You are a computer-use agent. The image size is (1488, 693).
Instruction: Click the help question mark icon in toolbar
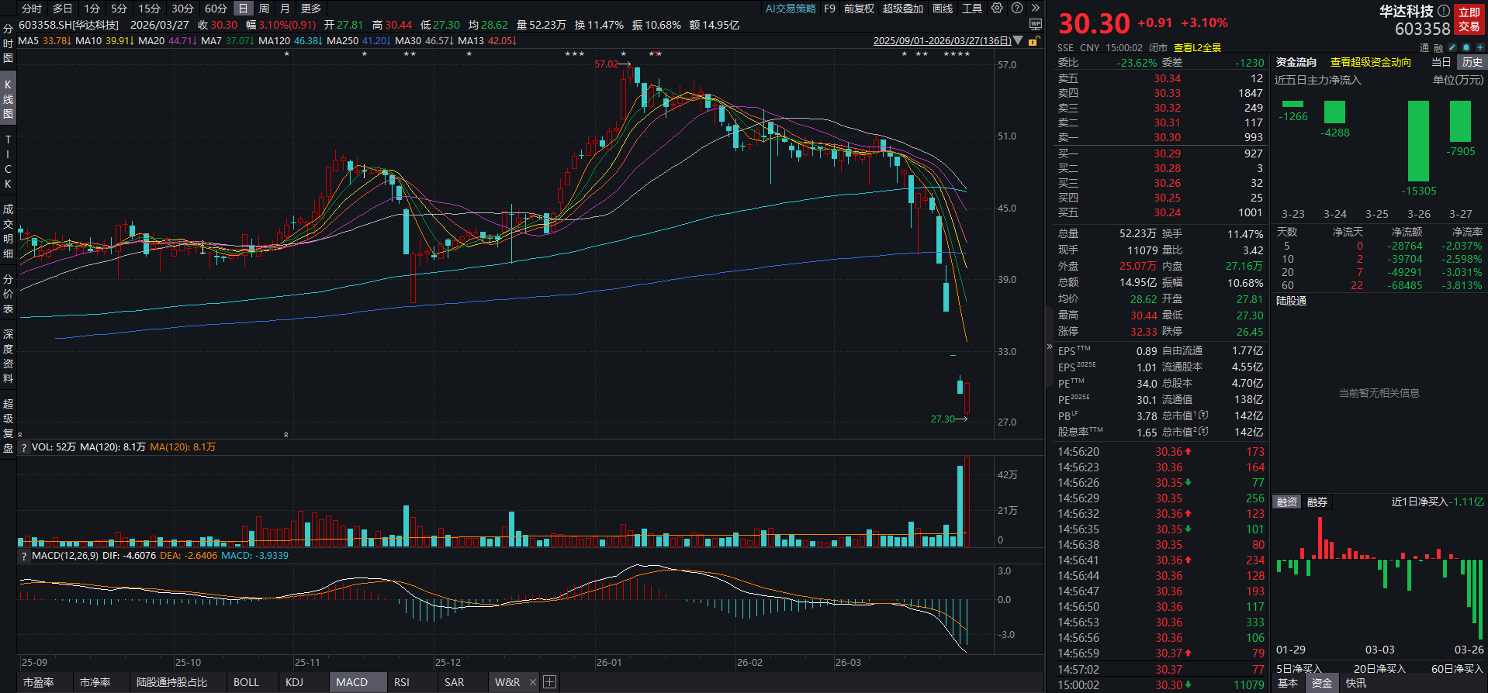pos(1016,9)
